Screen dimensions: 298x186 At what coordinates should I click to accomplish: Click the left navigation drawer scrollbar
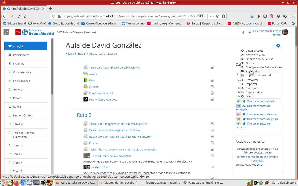[x=52, y=66]
